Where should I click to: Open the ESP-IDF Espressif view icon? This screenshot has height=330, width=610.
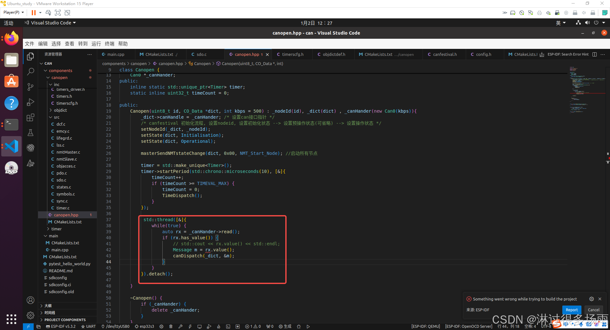(30, 148)
